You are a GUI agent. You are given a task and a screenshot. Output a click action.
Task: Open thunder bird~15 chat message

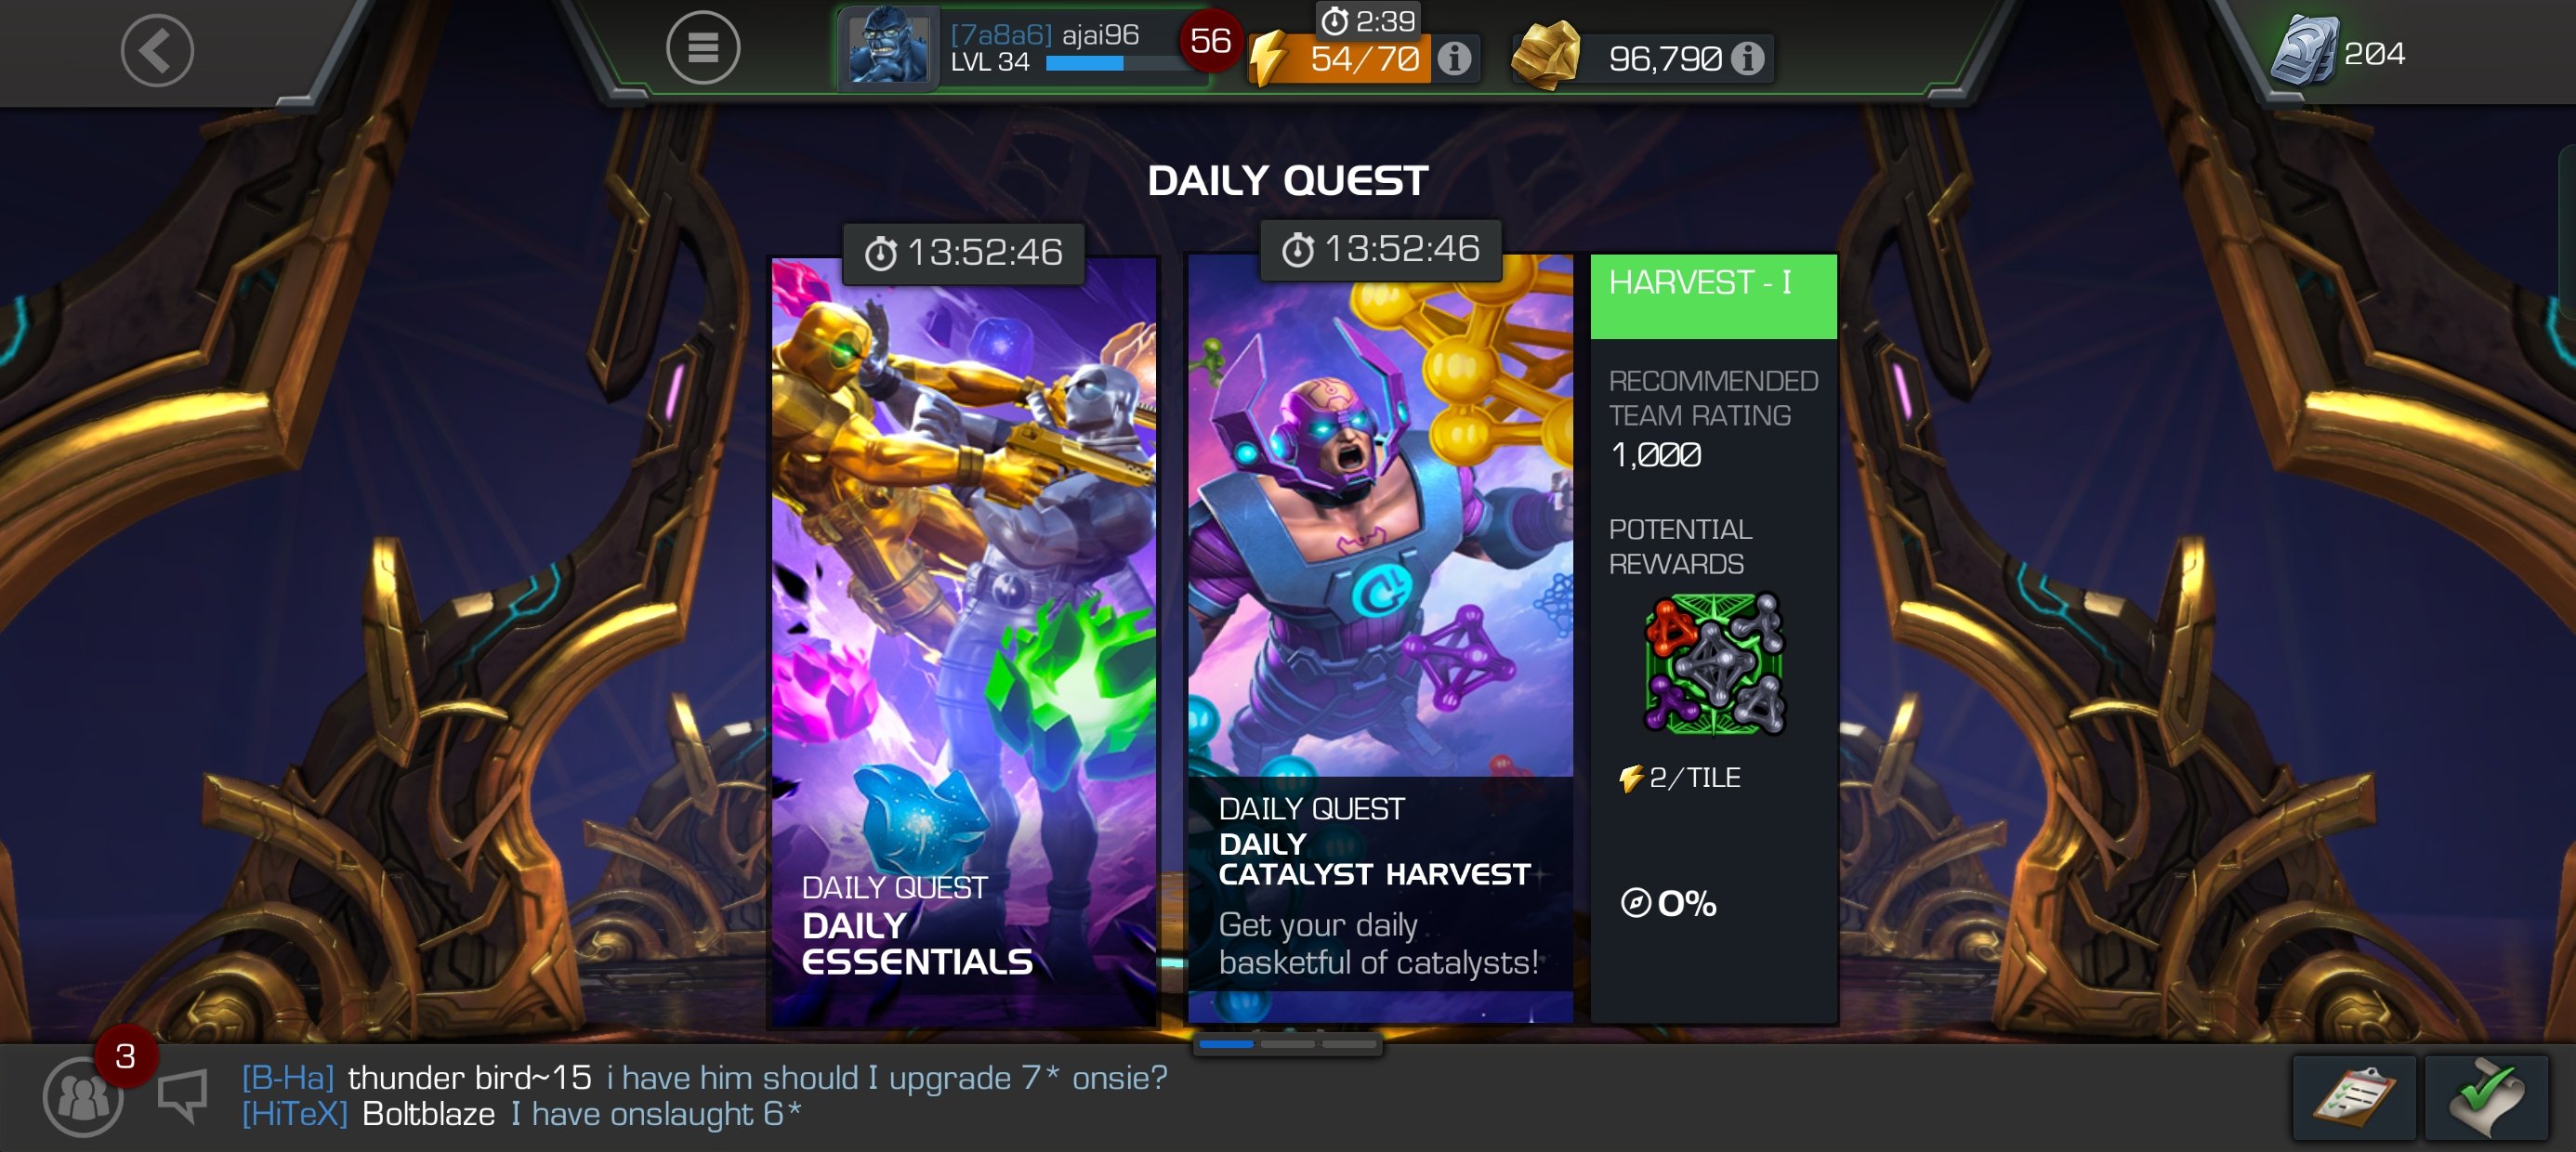click(705, 1077)
